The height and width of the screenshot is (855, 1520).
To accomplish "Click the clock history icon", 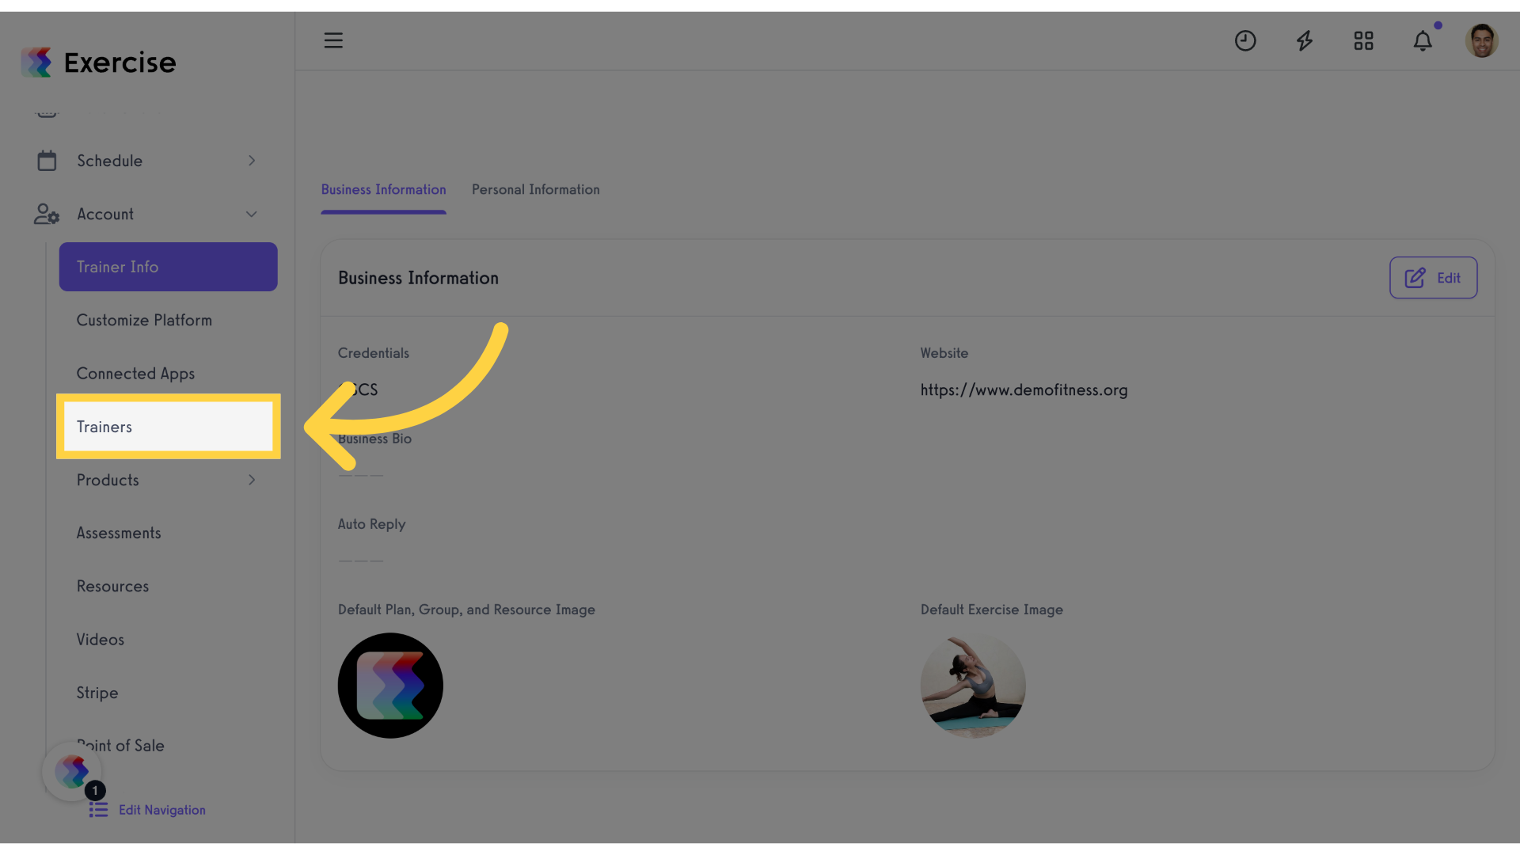I will pyautogui.click(x=1245, y=40).
